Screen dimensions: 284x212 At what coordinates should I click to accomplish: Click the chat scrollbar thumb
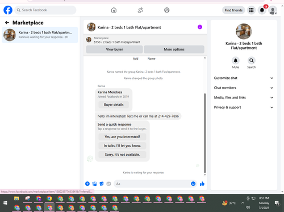point(204,132)
